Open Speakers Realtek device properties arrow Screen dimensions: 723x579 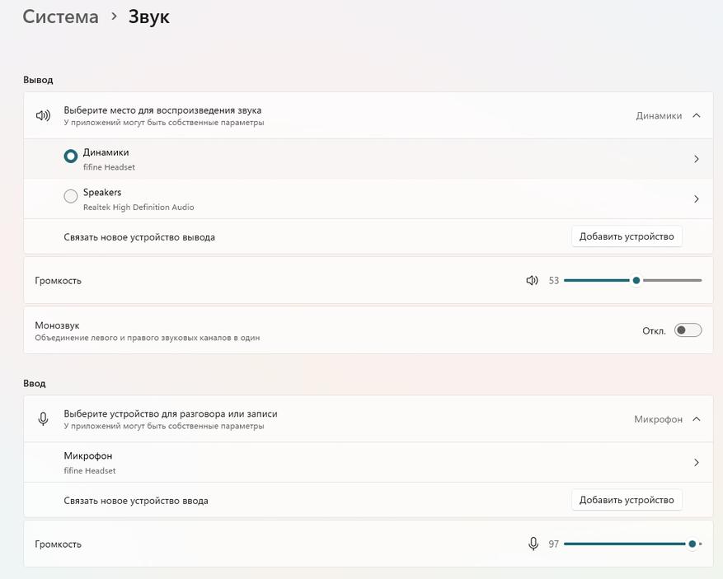696,199
